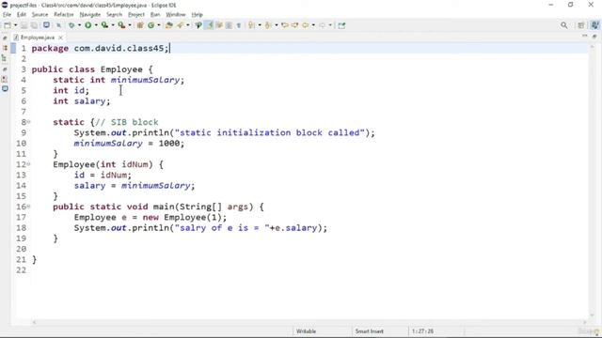Screen dimensions: 602x338
Task: Click the Pin Editor icon
Action: (341, 25)
